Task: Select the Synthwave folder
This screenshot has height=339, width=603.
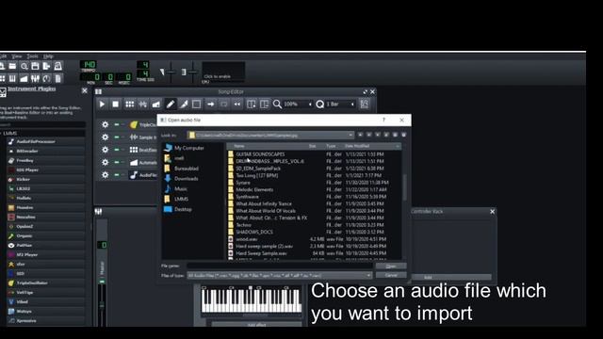Action: click(x=247, y=197)
